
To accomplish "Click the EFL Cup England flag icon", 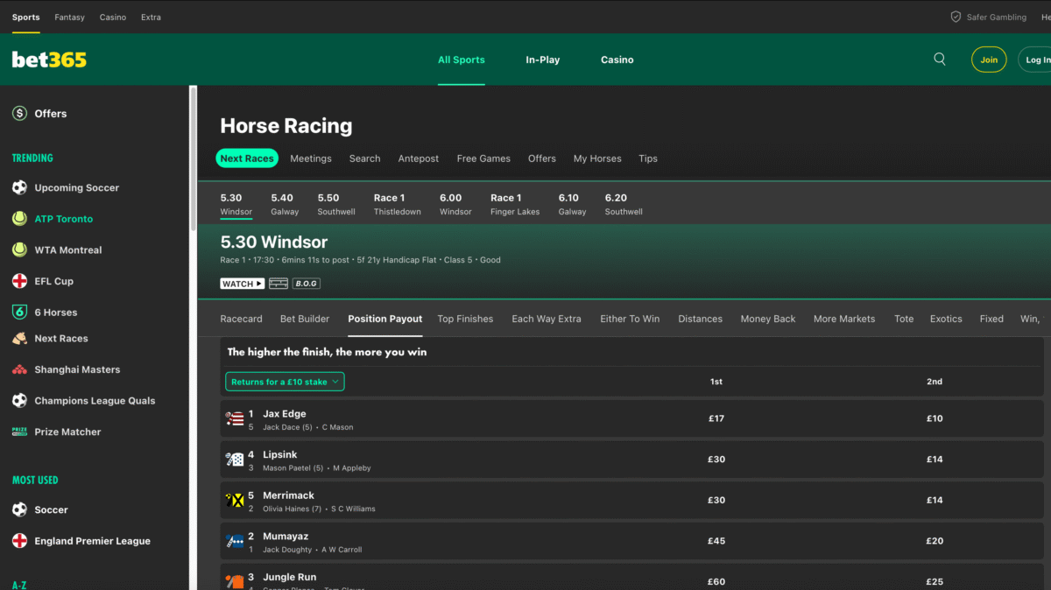I will pos(19,281).
